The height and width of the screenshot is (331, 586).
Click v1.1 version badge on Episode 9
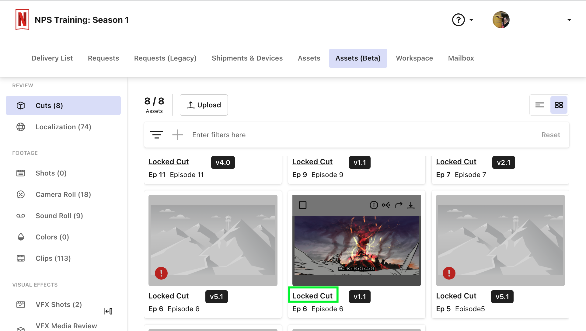[360, 162]
